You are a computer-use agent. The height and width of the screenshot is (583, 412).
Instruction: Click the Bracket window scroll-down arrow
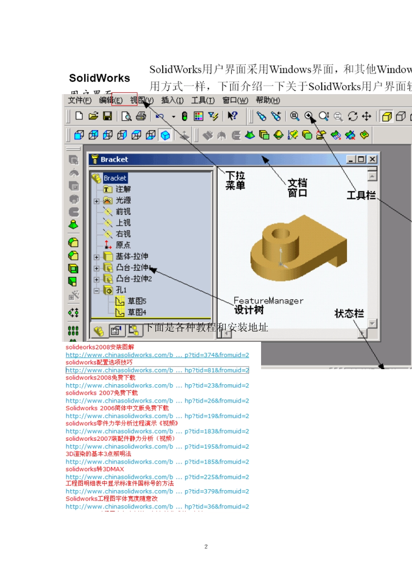372,324
